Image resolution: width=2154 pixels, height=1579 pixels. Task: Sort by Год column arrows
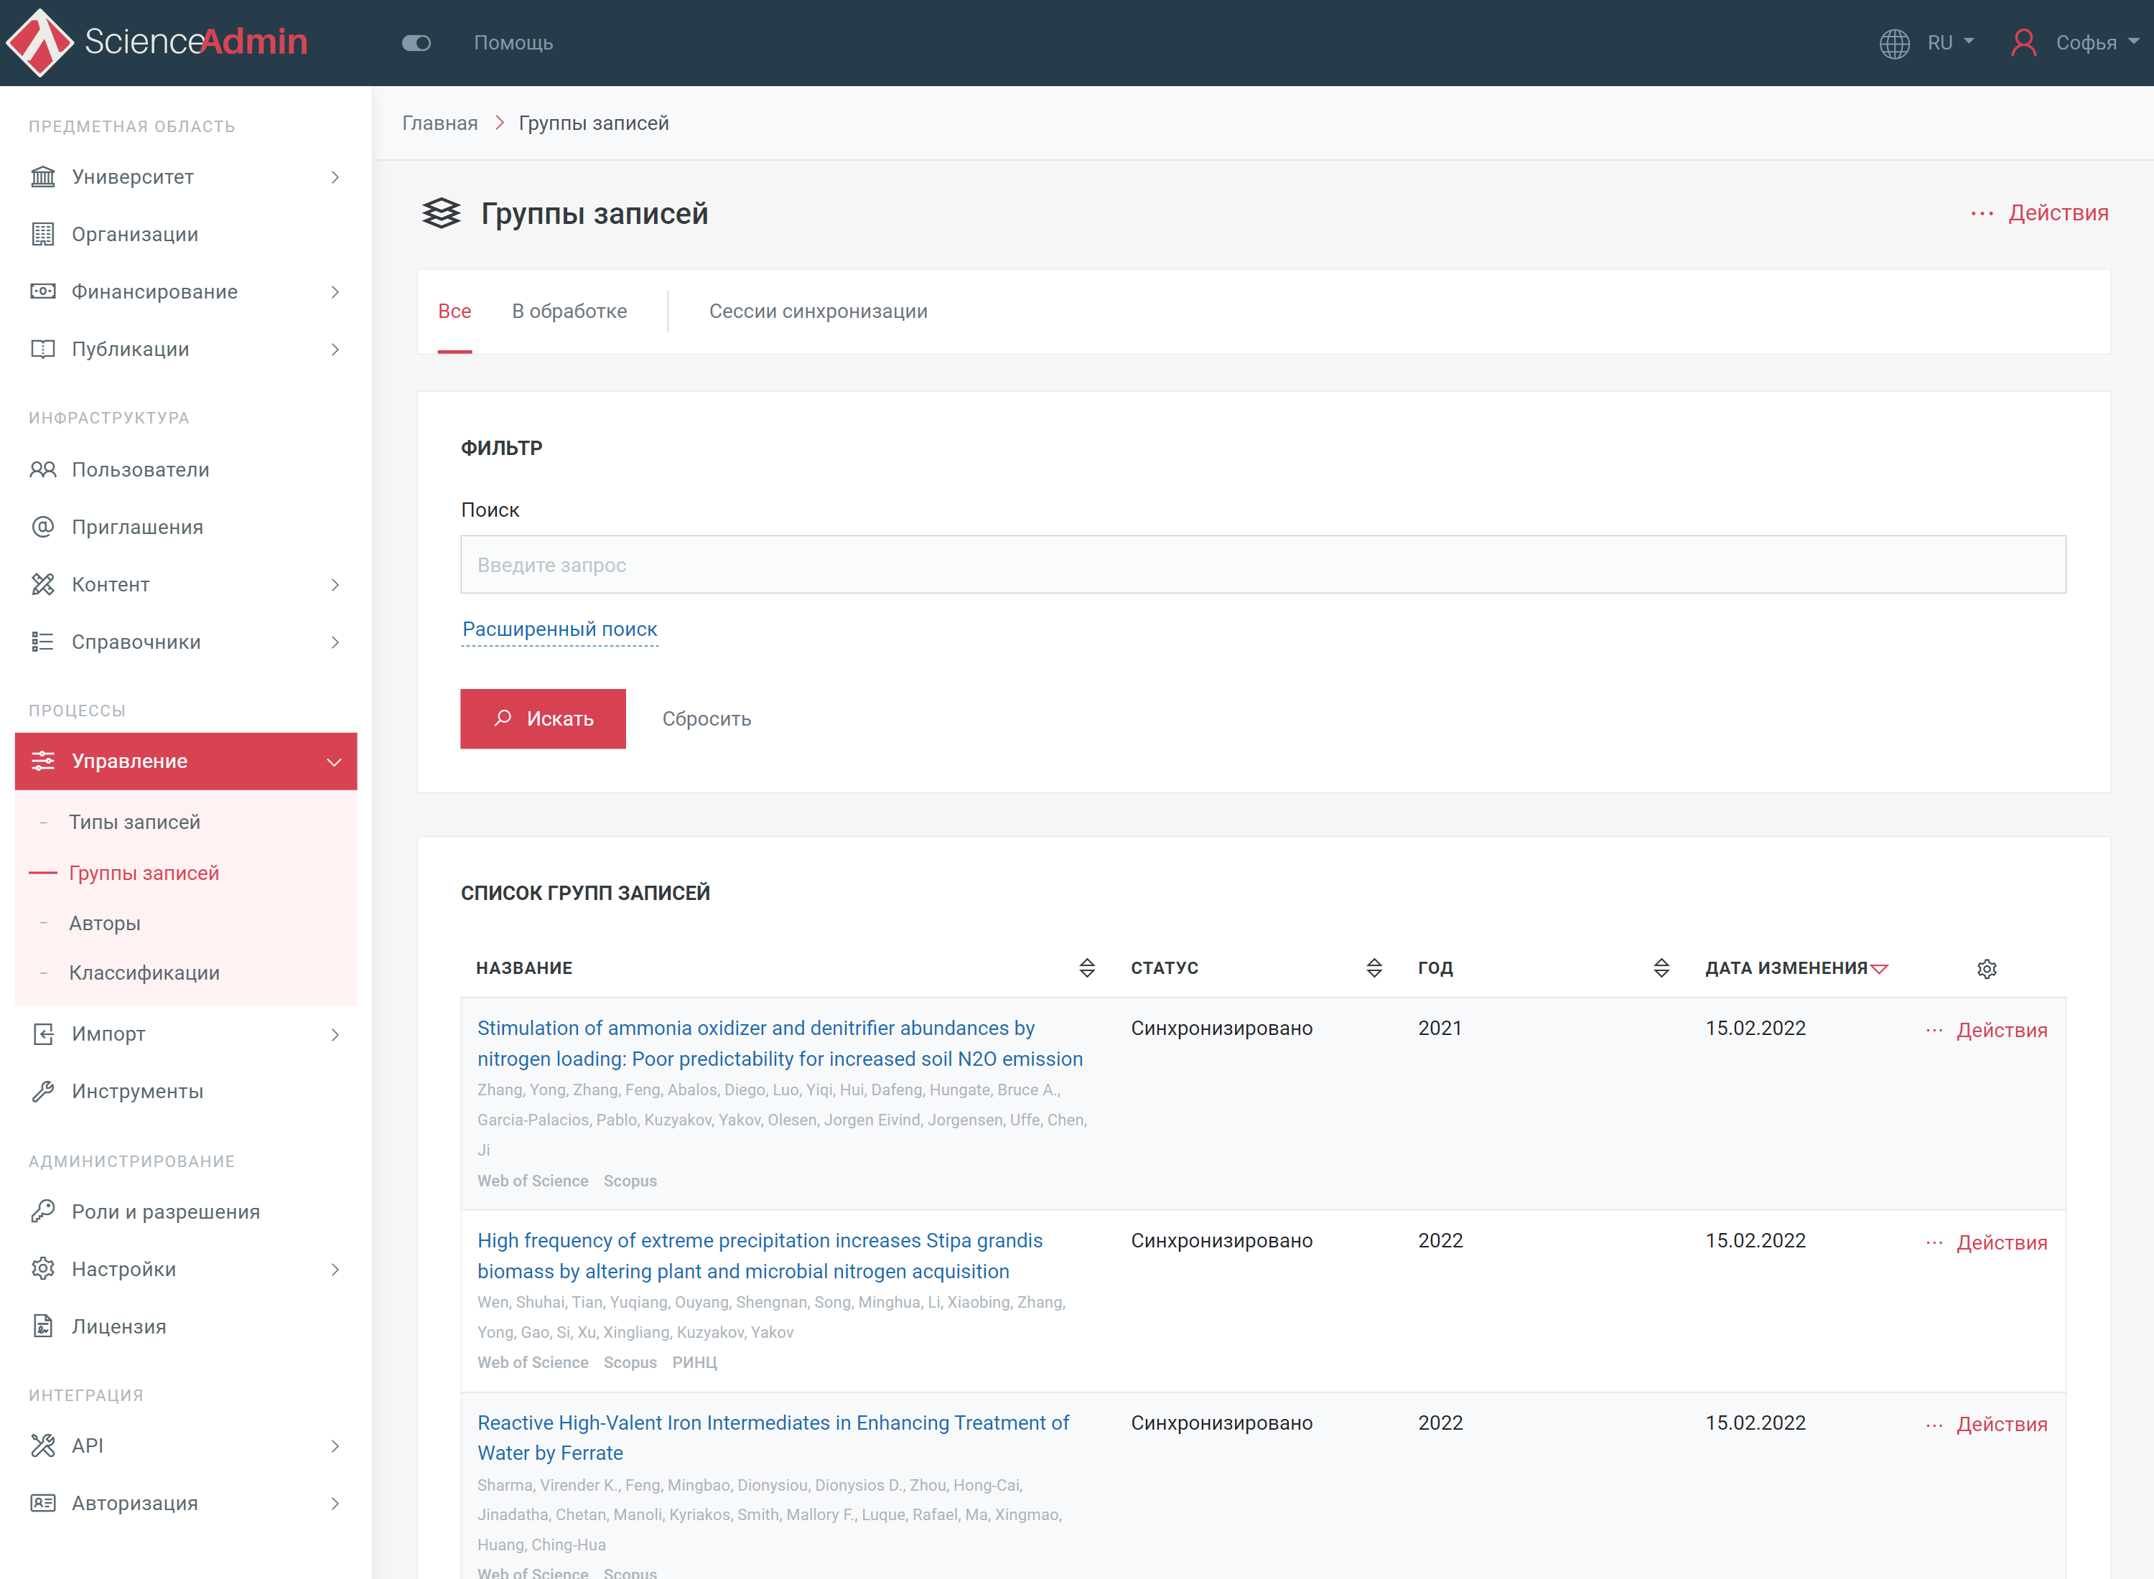click(1661, 968)
